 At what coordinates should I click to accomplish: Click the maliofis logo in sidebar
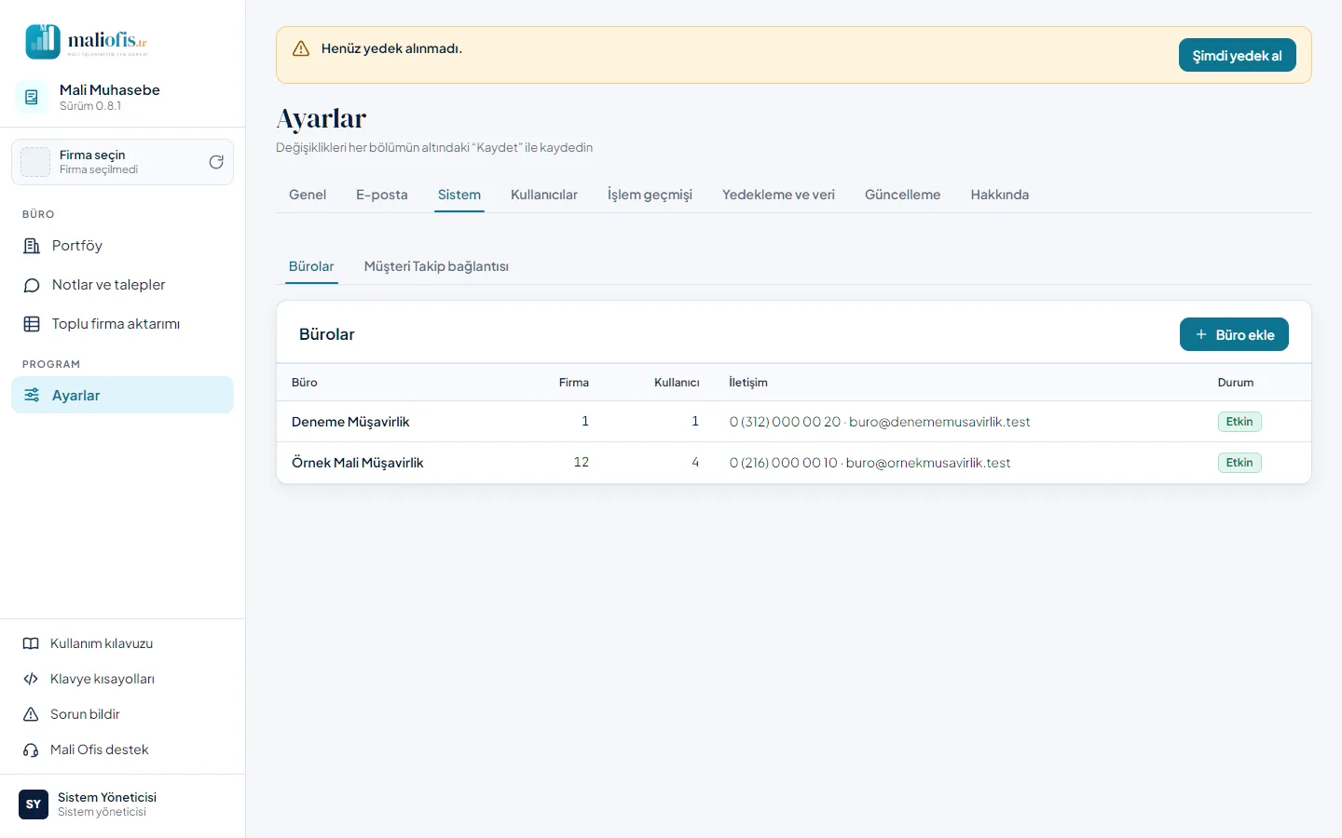(x=87, y=41)
